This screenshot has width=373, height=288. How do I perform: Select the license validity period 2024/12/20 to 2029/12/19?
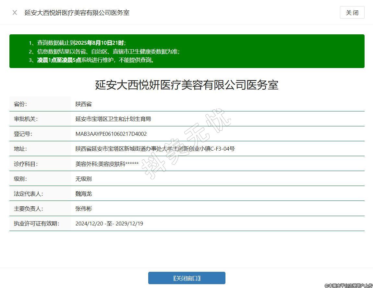[x=109, y=224]
